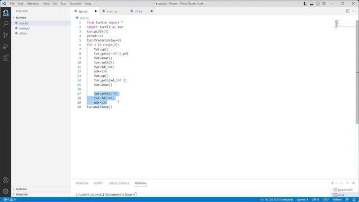Change file encoding via UTF-8
This screenshot has height=202, width=359.
[315, 200]
